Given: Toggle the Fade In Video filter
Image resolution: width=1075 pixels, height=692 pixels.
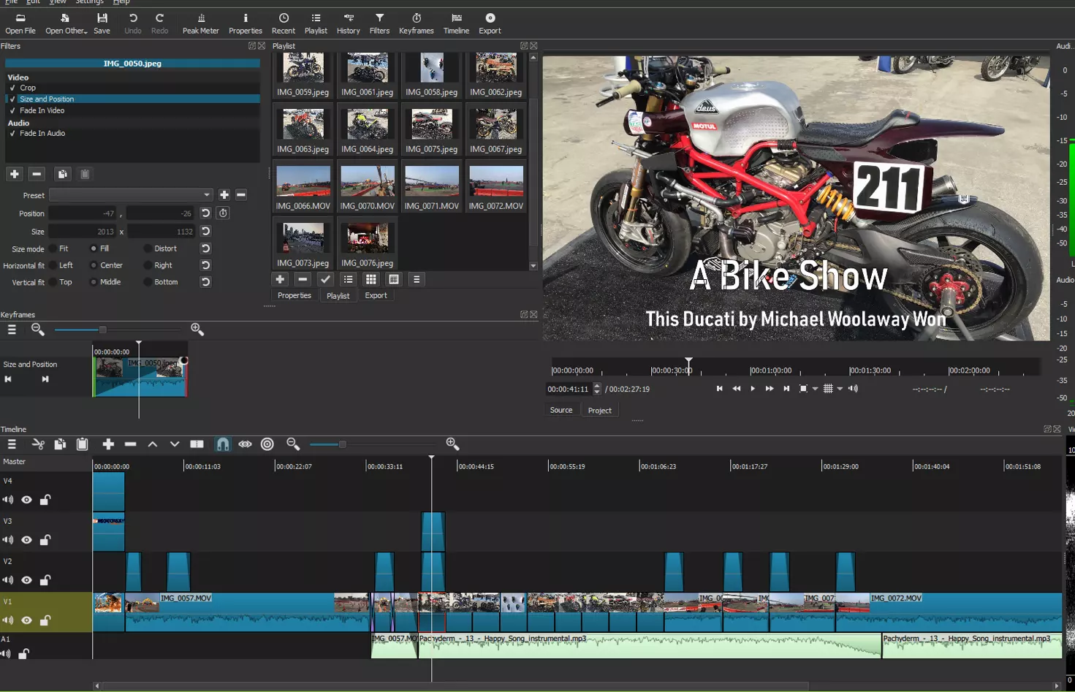Looking at the screenshot, I should pyautogui.click(x=12, y=111).
